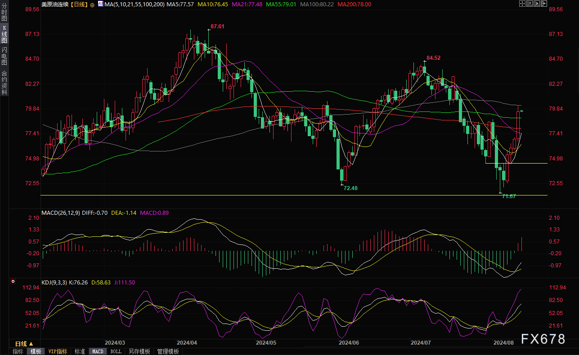Click the circled plus icon beside 日线

92,4
